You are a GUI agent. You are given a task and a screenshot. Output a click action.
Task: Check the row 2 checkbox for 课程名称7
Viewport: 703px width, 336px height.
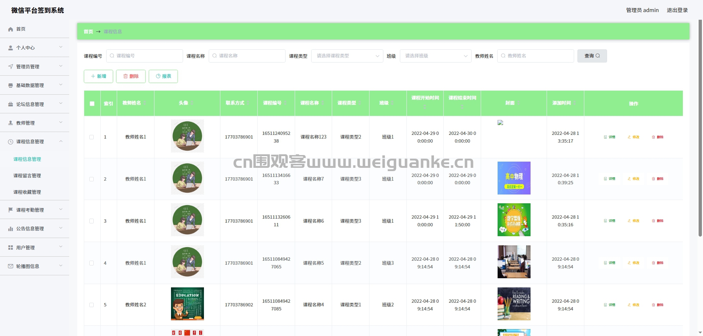92,179
